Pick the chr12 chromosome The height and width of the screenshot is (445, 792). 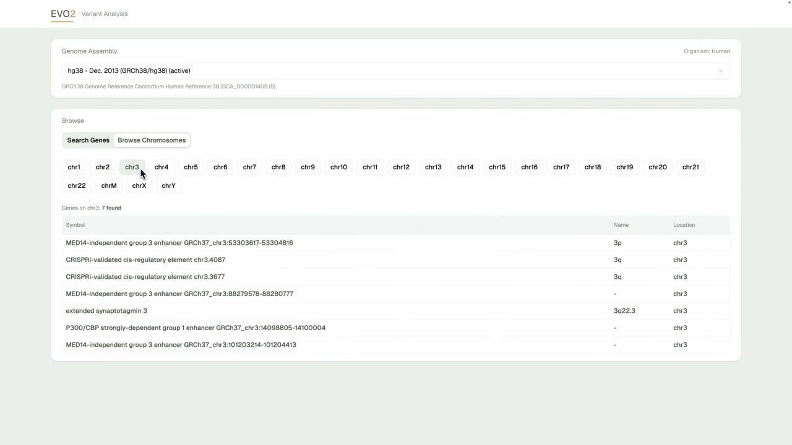(401, 167)
